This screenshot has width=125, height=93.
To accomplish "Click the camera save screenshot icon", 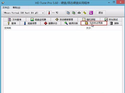I will [79, 13].
